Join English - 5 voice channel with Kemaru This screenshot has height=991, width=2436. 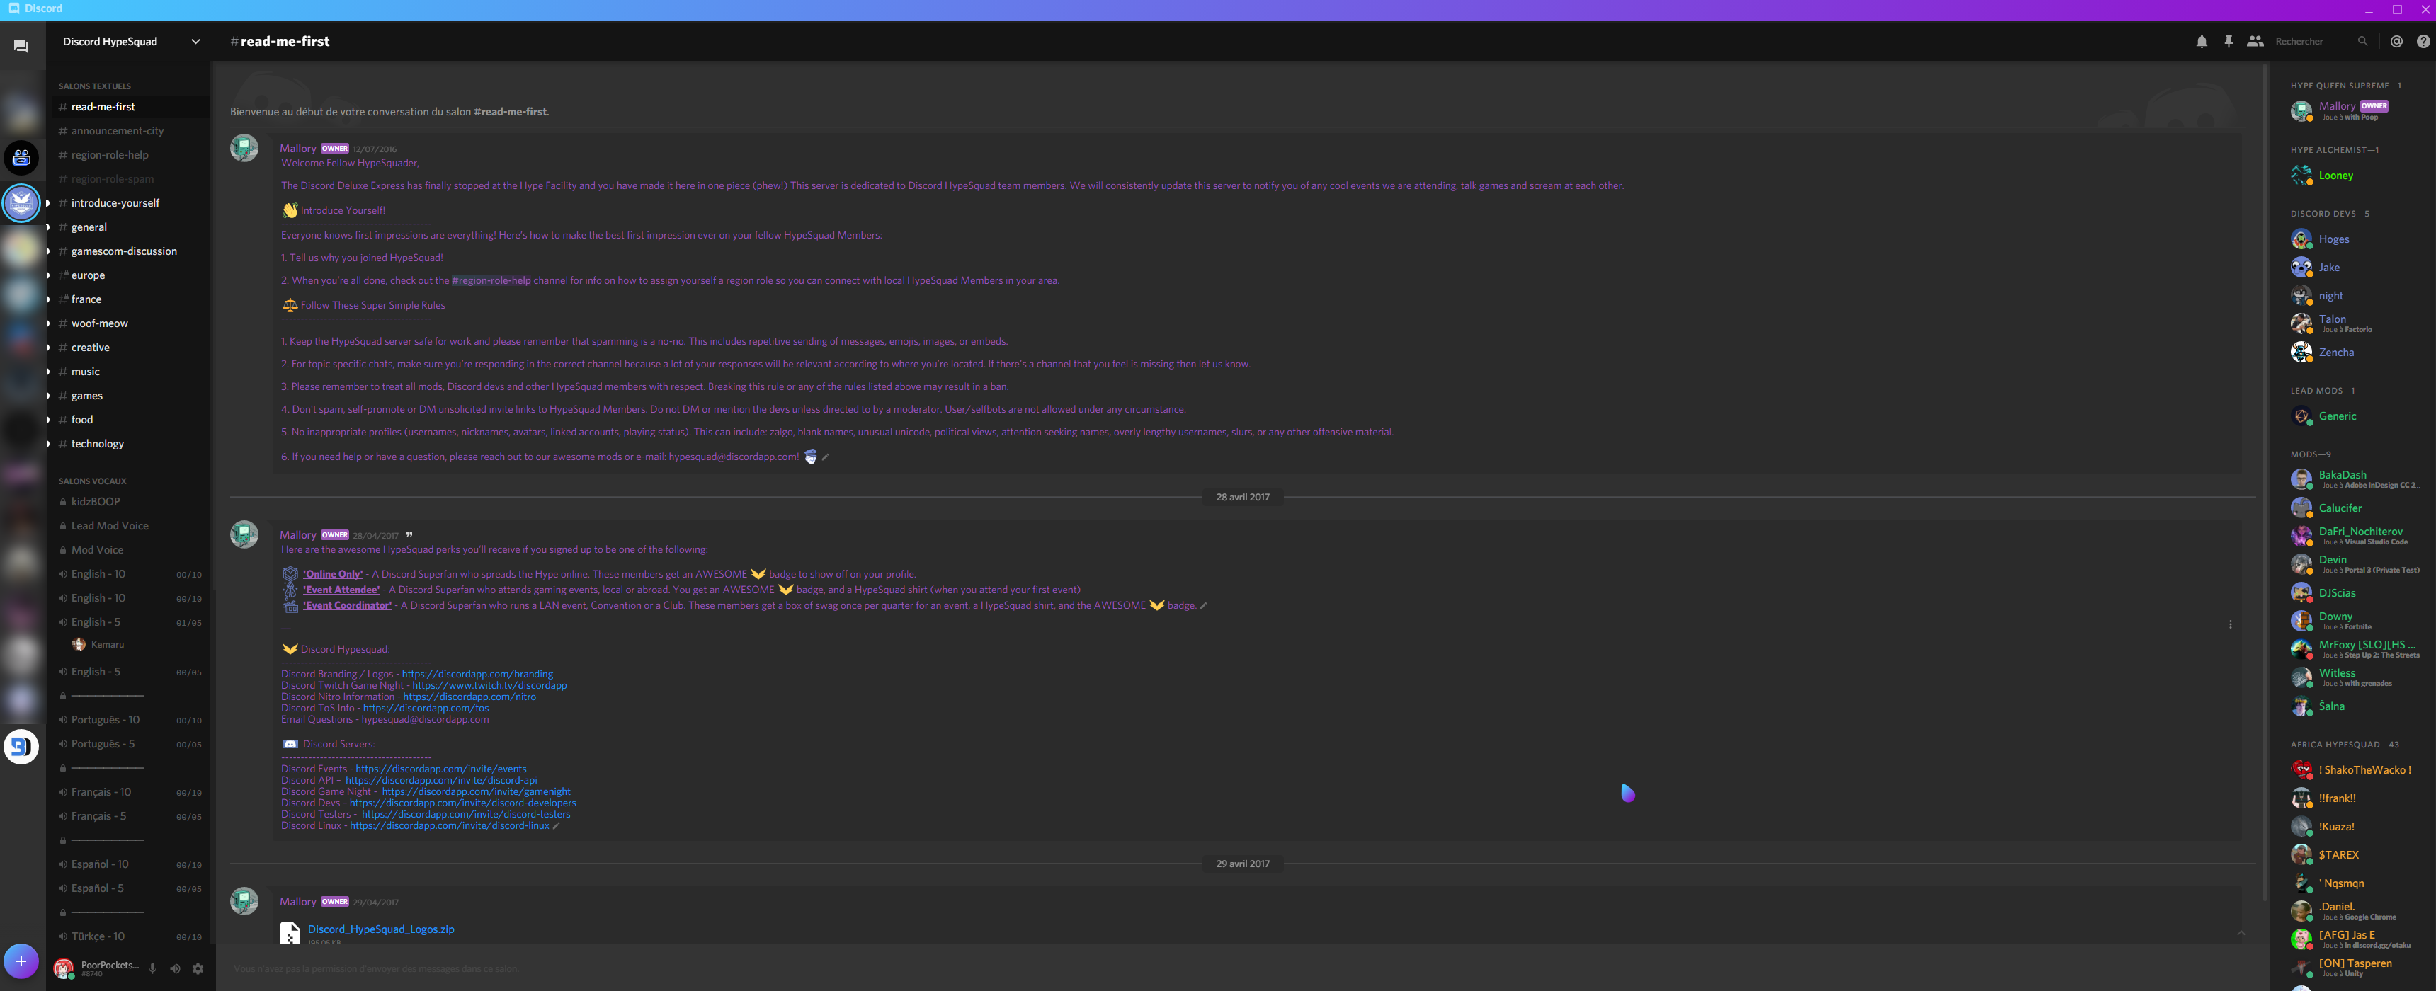coord(96,622)
